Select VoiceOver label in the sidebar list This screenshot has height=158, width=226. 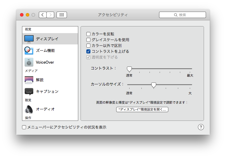pyautogui.click(x=45, y=62)
